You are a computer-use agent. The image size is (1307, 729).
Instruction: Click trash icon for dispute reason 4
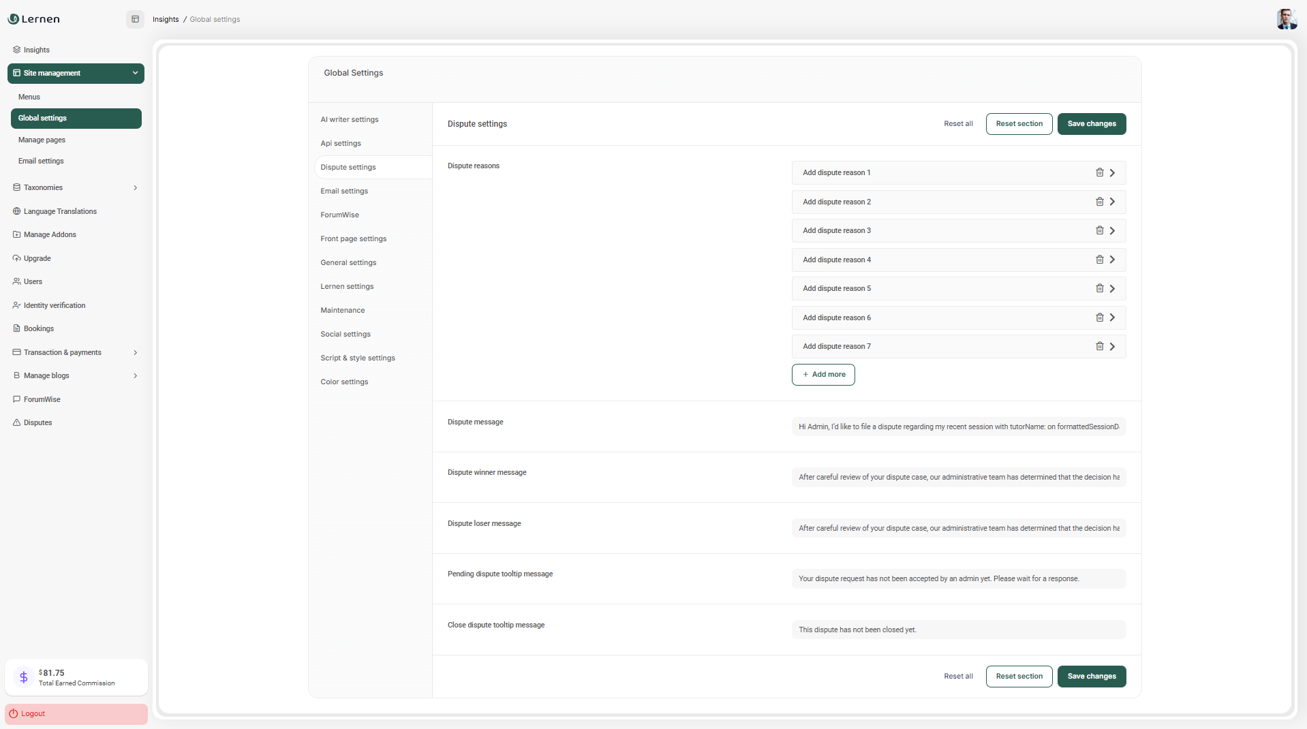[1099, 260]
